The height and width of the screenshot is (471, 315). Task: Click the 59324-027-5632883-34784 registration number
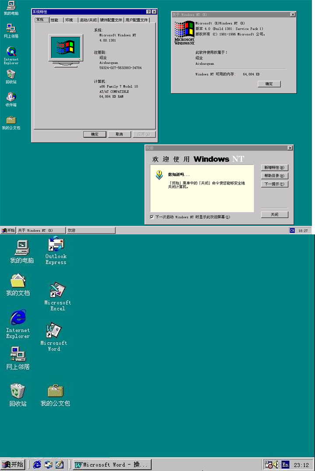(x=120, y=68)
